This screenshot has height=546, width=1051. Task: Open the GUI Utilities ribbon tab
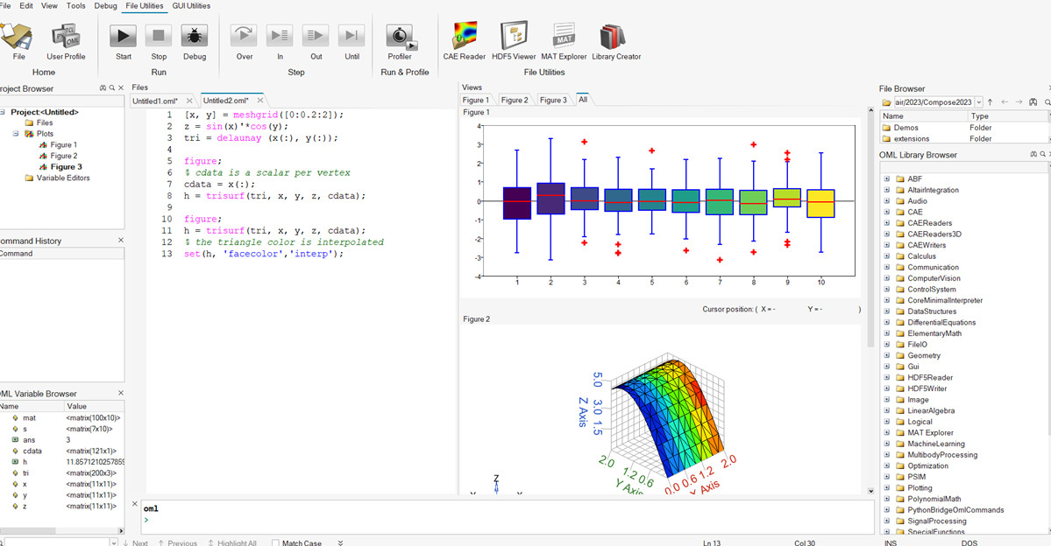(191, 6)
